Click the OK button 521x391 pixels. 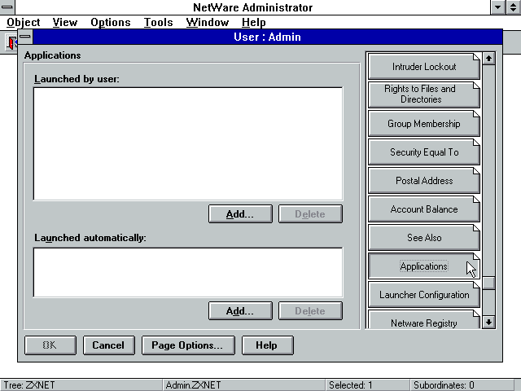[50, 345]
